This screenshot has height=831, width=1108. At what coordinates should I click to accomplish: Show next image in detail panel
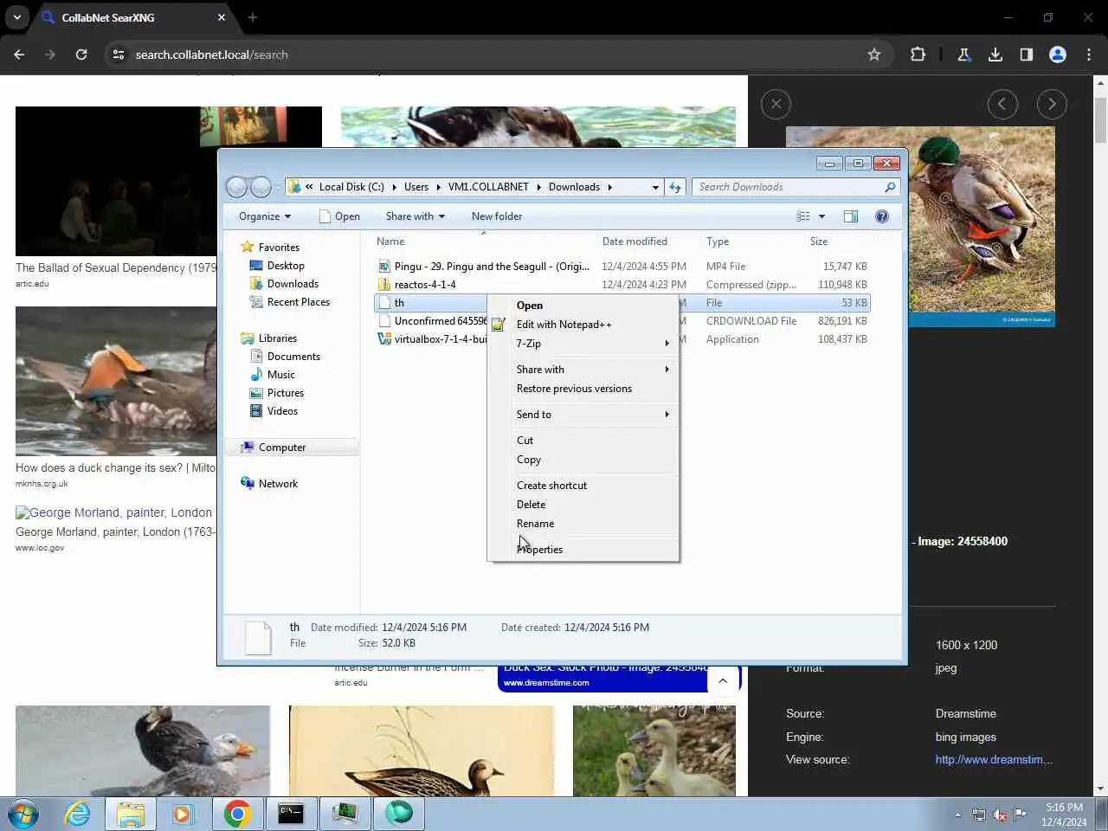coord(1052,105)
